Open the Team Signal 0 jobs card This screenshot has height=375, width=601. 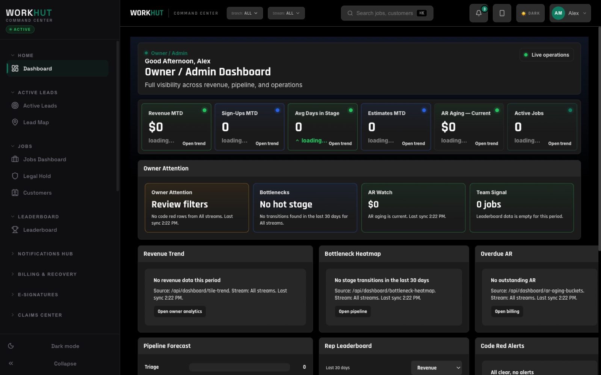522,208
